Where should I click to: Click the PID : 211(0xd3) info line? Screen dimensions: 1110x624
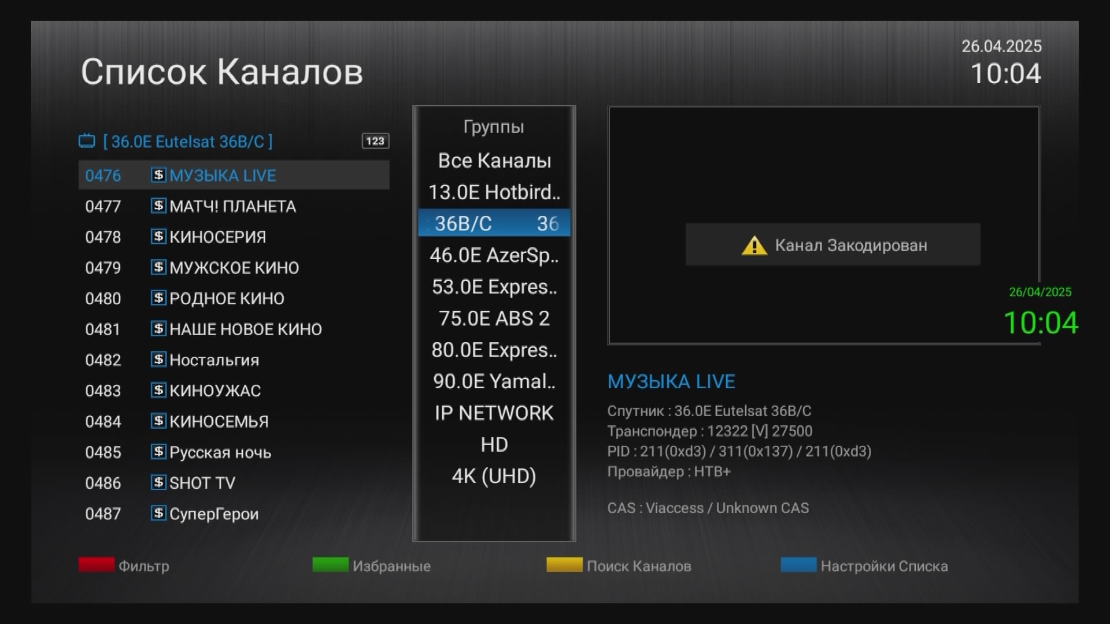pos(739,451)
